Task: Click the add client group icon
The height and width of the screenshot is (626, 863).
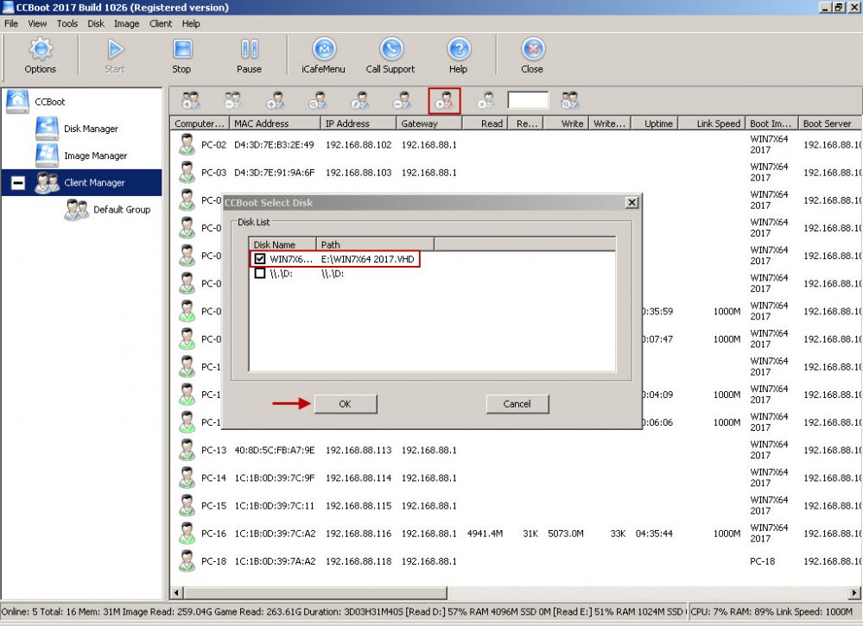Action: pos(191,101)
